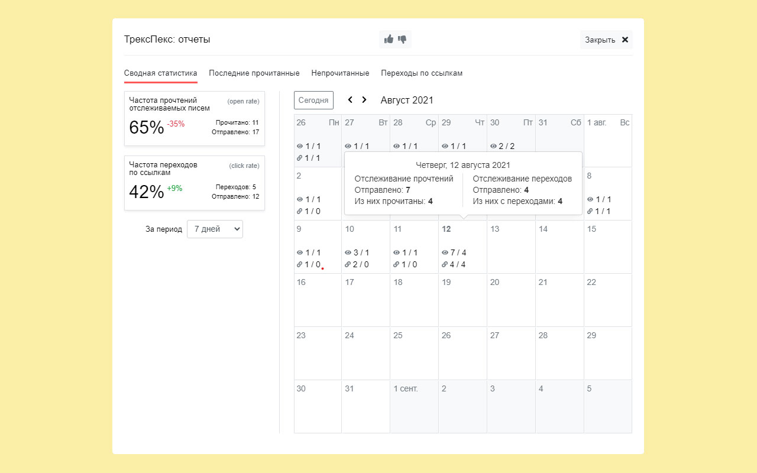757x473 pixels.
Task: Click the eye icon on July 27
Action: tap(348, 146)
